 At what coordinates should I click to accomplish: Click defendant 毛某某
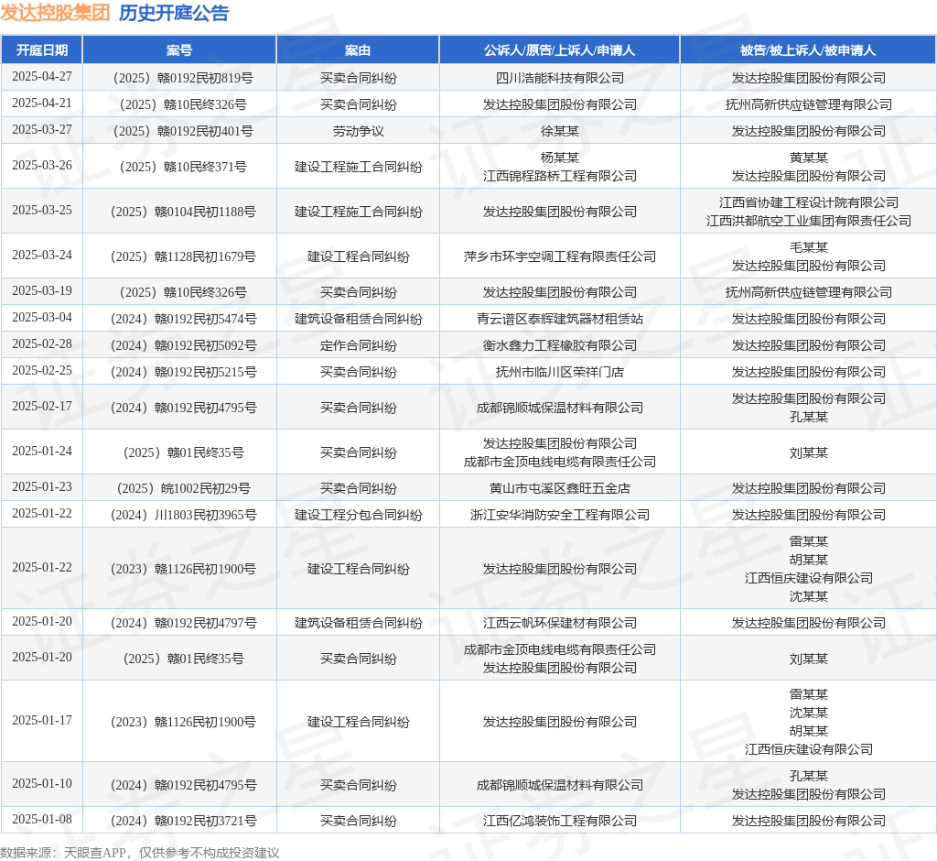(x=809, y=247)
